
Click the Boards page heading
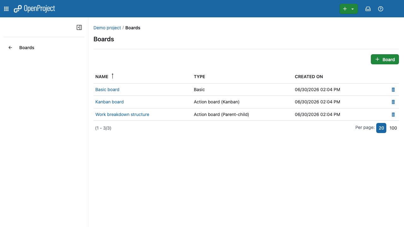click(104, 39)
